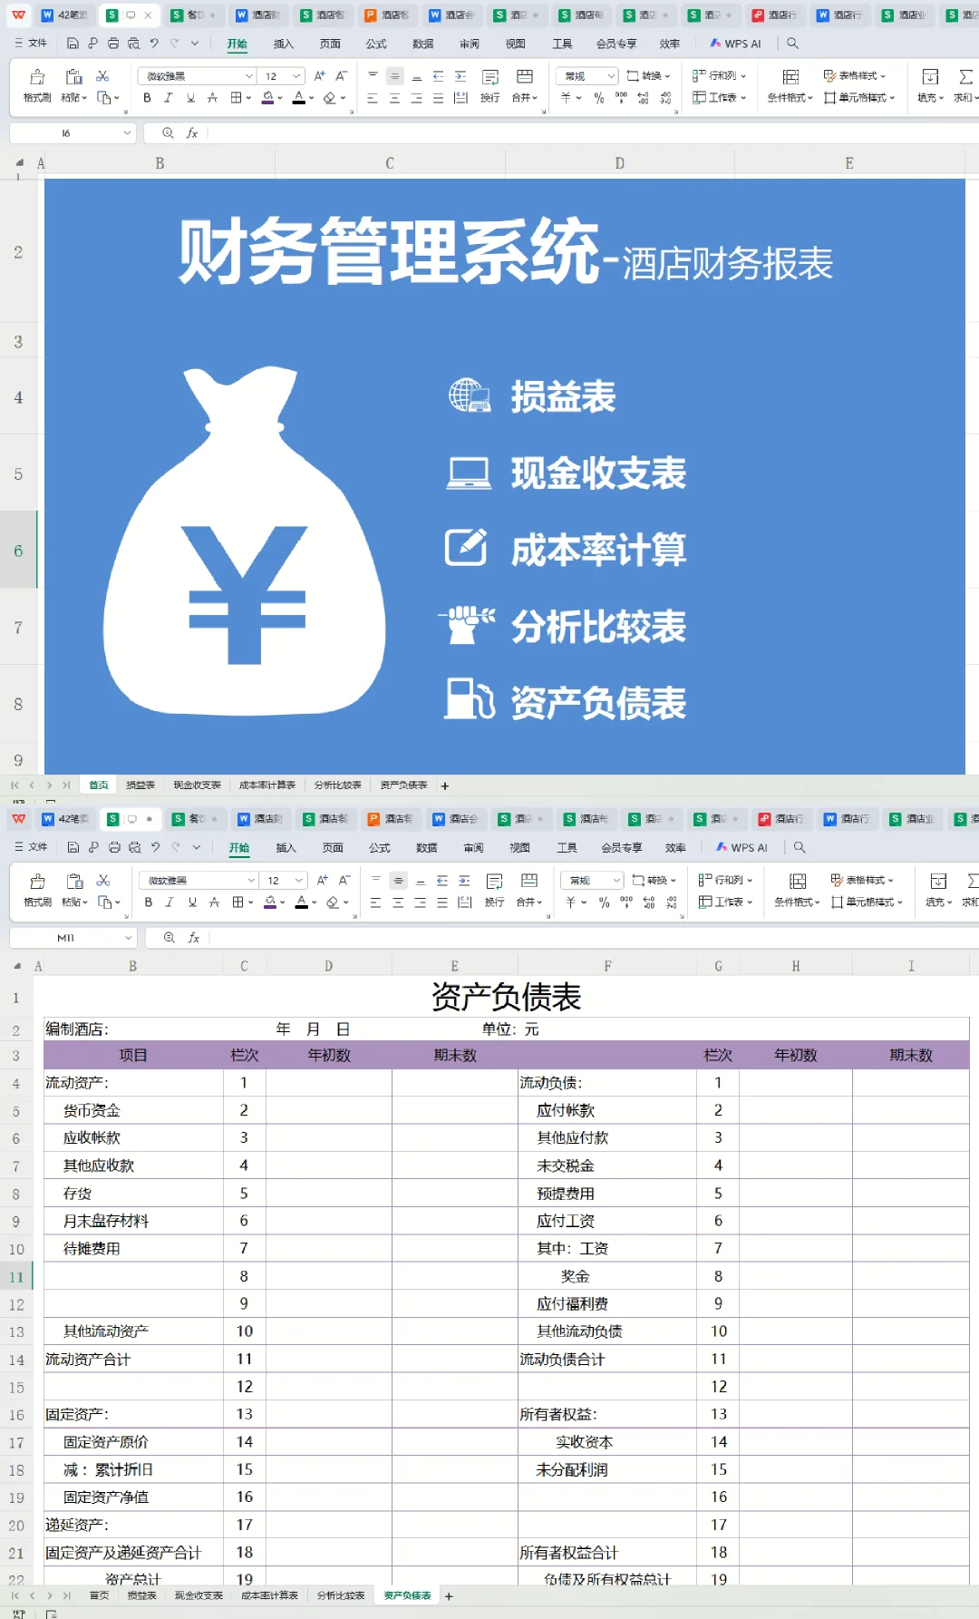Click the font color A swatch in the upper window
Image resolution: width=979 pixels, height=1619 pixels.
(299, 98)
